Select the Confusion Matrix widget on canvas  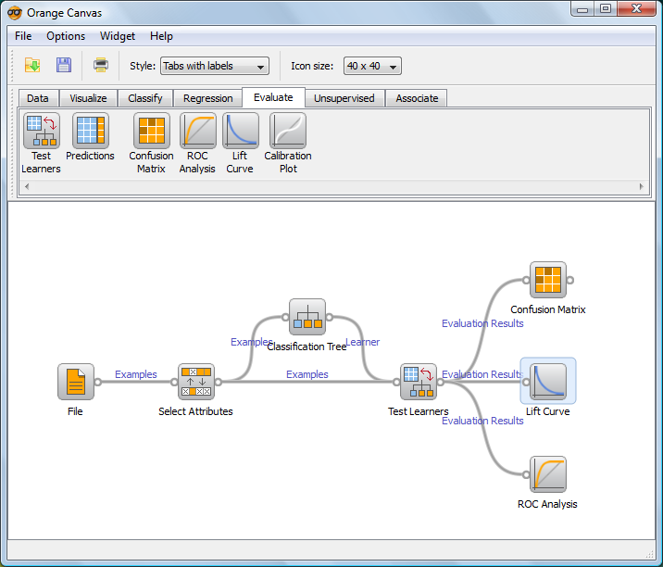pos(548,280)
